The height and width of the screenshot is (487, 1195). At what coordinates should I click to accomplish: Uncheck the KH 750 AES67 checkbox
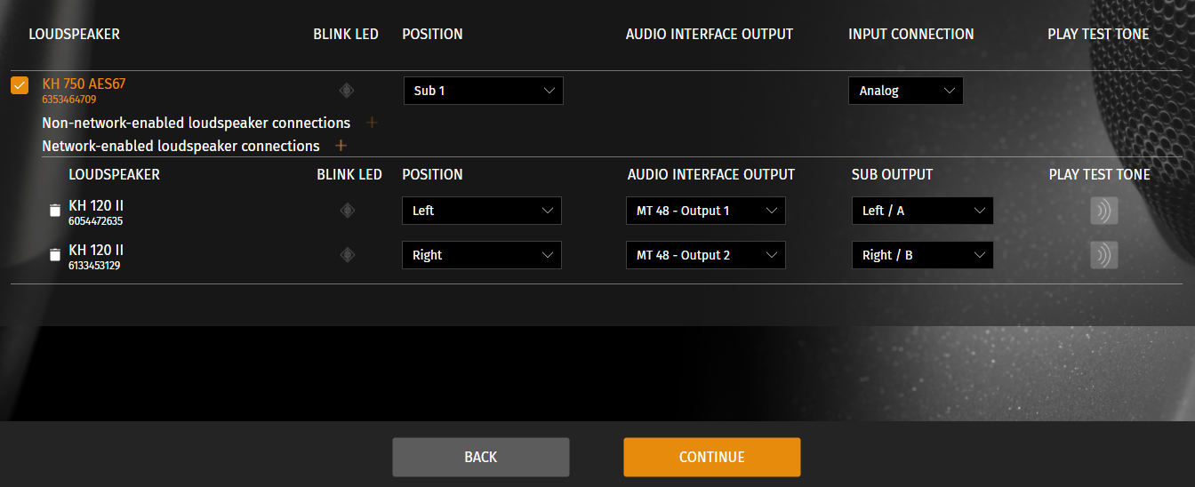[x=19, y=85]
